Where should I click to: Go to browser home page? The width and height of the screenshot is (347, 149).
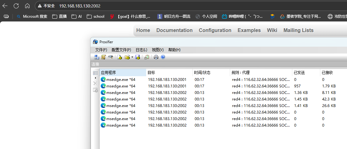pos(27,6)
